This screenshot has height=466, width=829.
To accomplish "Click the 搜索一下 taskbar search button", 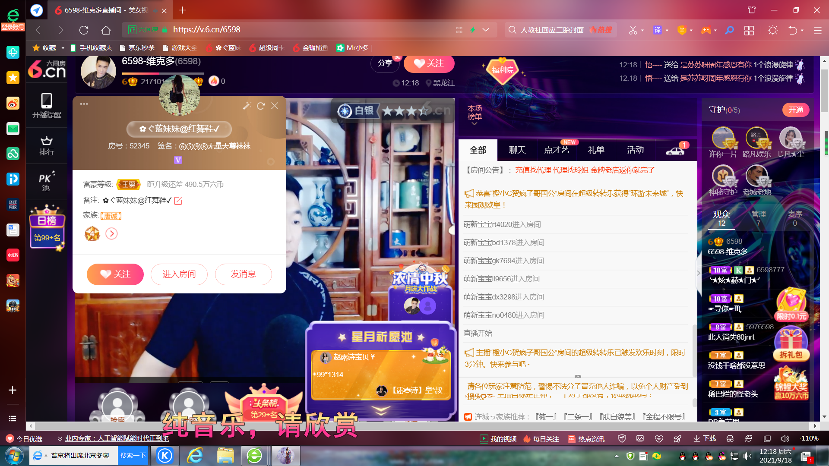I will [x=133, y=456].
